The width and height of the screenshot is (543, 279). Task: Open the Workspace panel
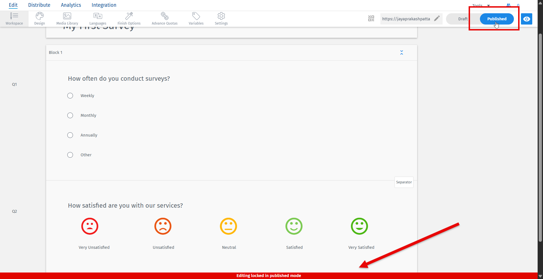coord(14,19)
